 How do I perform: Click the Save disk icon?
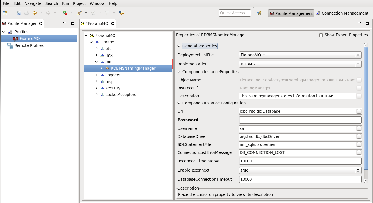click(19, 13)
